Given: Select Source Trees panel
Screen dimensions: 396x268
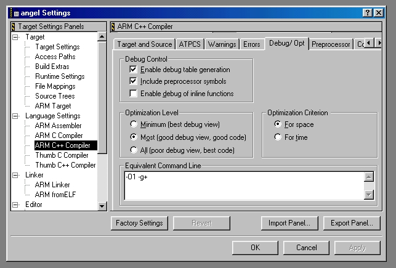Looking at the screenshot, I should [55, 96].
